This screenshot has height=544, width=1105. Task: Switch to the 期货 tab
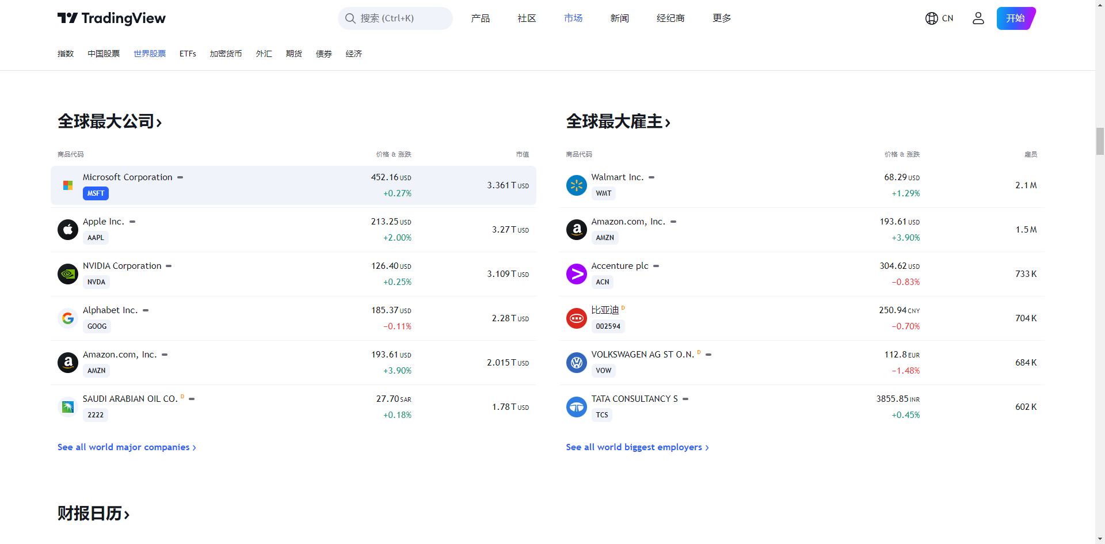pos(294,54)
